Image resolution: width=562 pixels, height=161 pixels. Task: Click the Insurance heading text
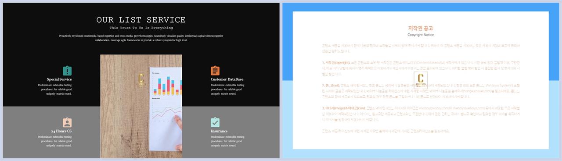pos(219,131)
